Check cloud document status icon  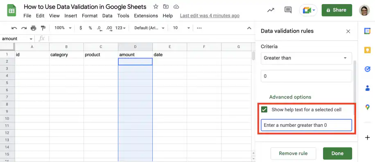(176, 7)
